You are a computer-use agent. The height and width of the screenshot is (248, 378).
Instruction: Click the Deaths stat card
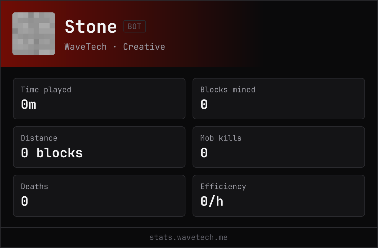tap(99, 196)
